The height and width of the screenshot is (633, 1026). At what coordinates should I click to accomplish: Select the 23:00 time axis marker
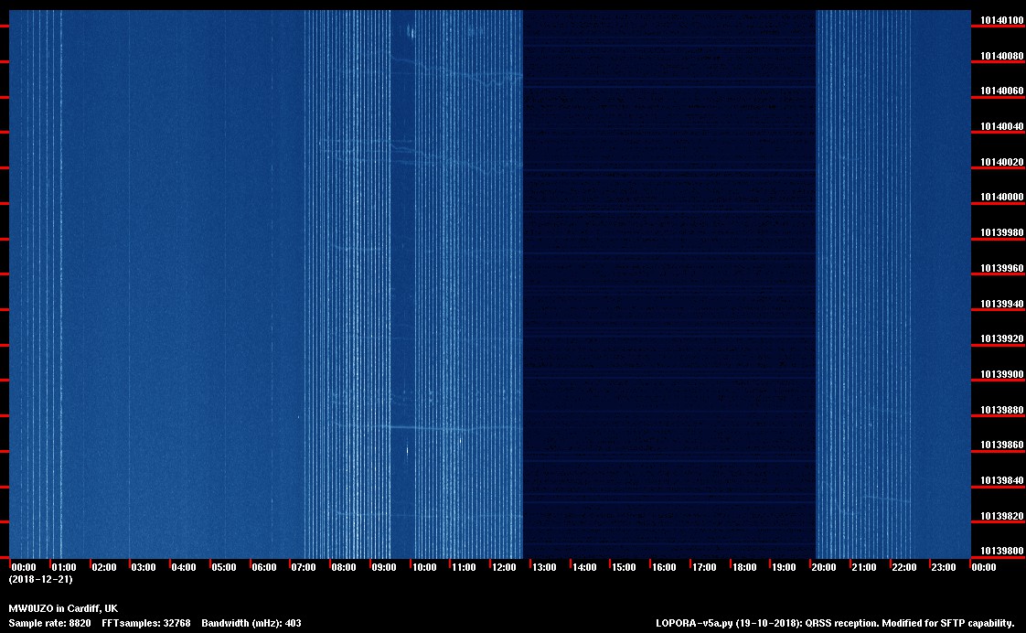click(943, 568)
